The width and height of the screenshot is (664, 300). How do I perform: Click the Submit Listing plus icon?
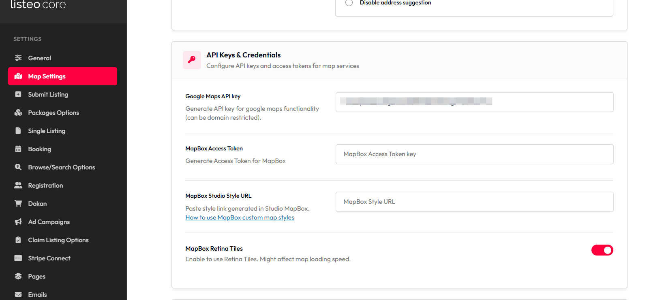18,94
